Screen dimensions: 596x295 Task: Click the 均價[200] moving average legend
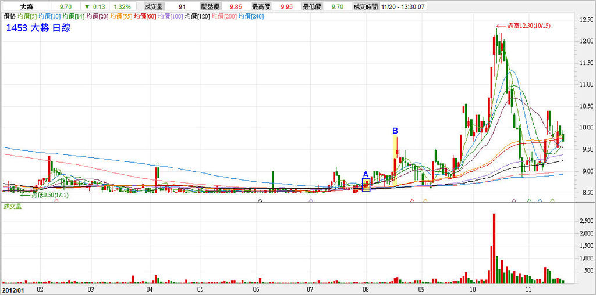(224, 16)
